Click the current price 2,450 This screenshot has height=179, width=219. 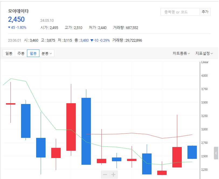click(x=16, y=19)
